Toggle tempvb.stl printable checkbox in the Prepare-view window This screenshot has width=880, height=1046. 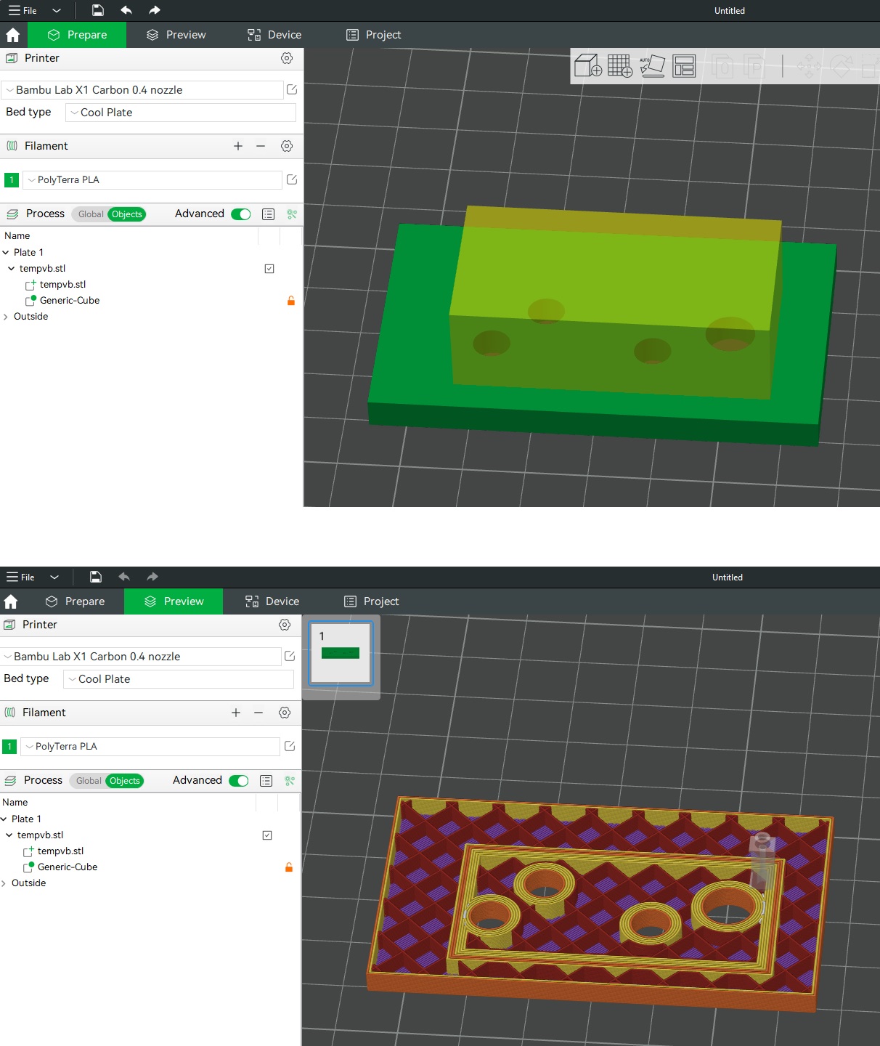[269, 269]
